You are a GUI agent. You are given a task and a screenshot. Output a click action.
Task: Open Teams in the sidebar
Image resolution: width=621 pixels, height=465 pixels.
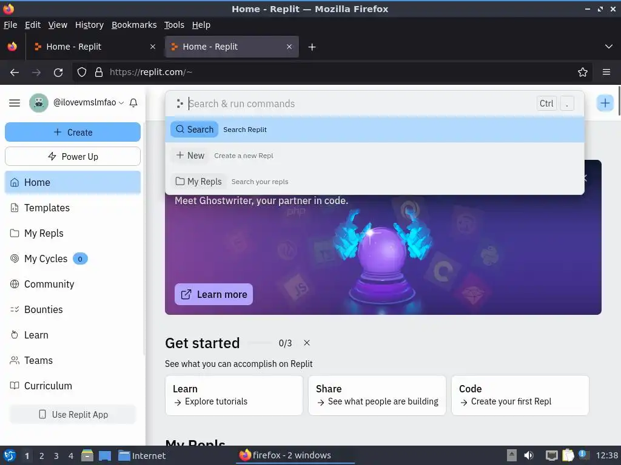[x=73, y=361]
